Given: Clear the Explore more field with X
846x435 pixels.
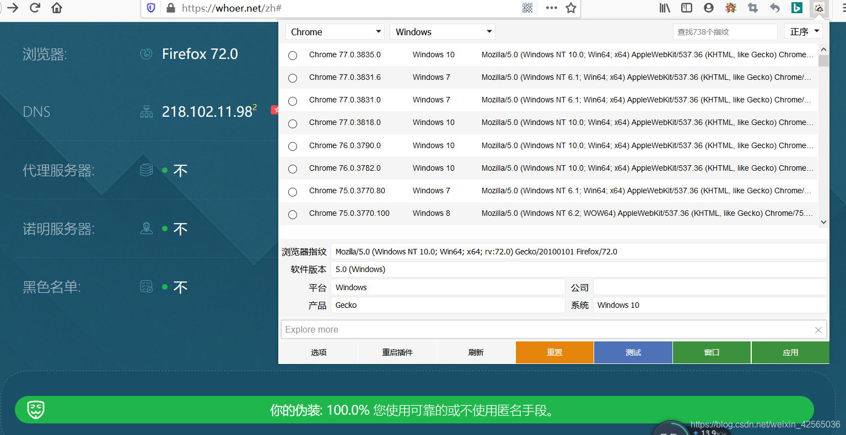Looking at the screenshot, I should [x=818, y=330].
